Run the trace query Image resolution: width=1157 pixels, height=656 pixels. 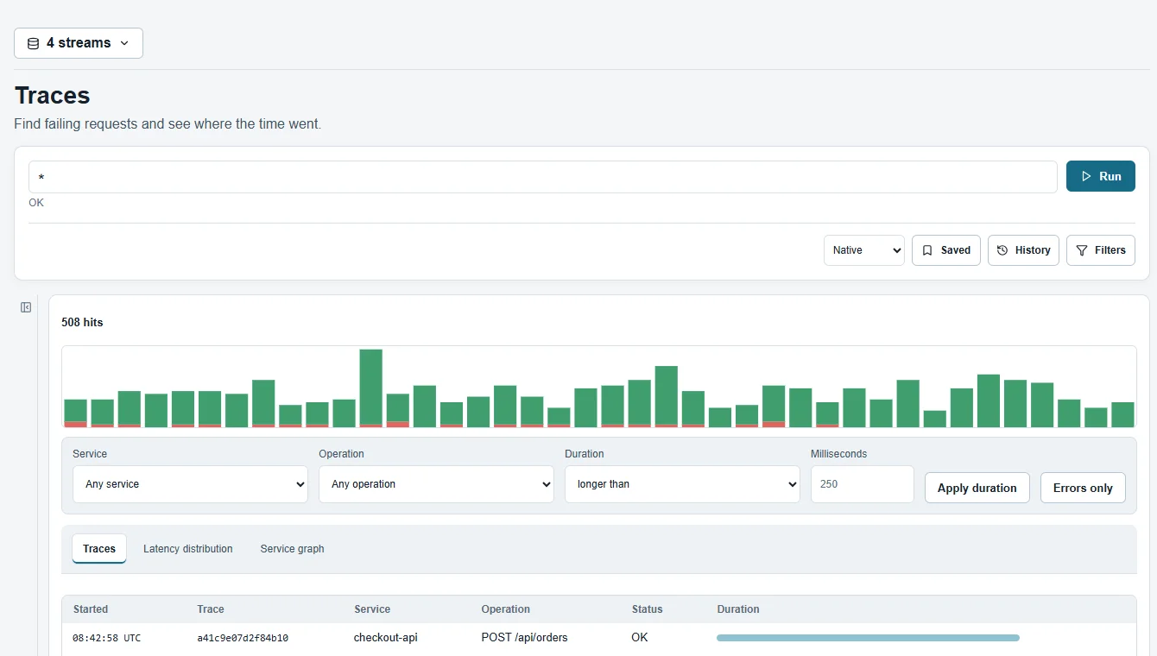1101,176
